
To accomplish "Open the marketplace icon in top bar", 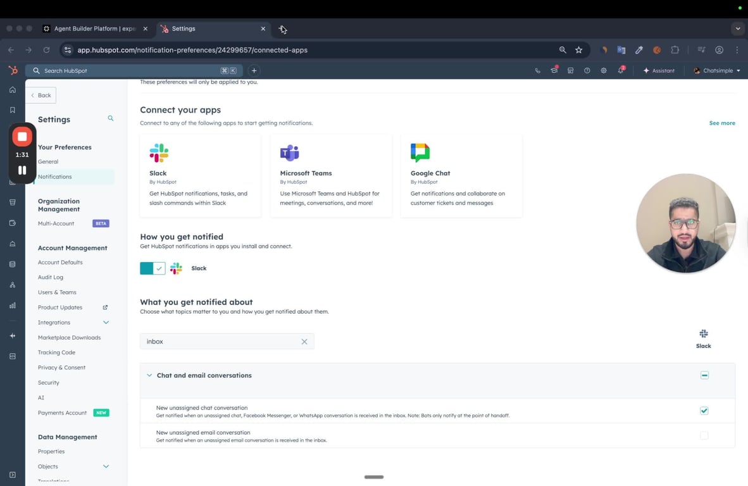I will 570,71.
